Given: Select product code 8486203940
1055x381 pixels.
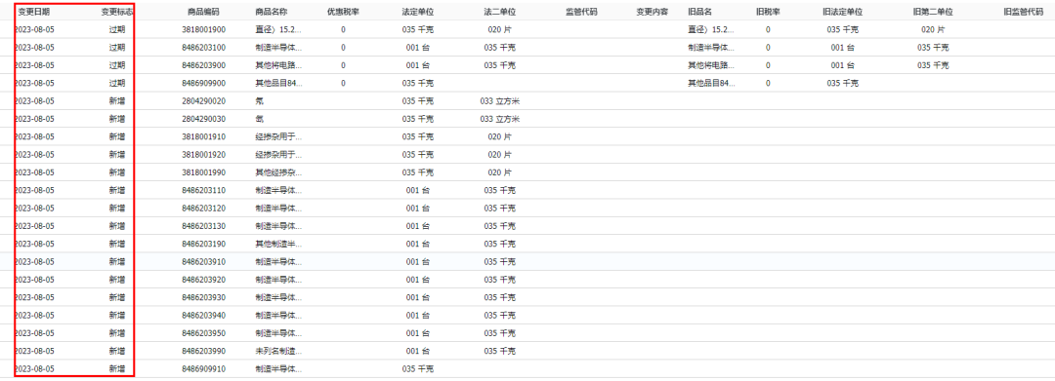Looking at the screenshot, I should (x=204, y=315).
